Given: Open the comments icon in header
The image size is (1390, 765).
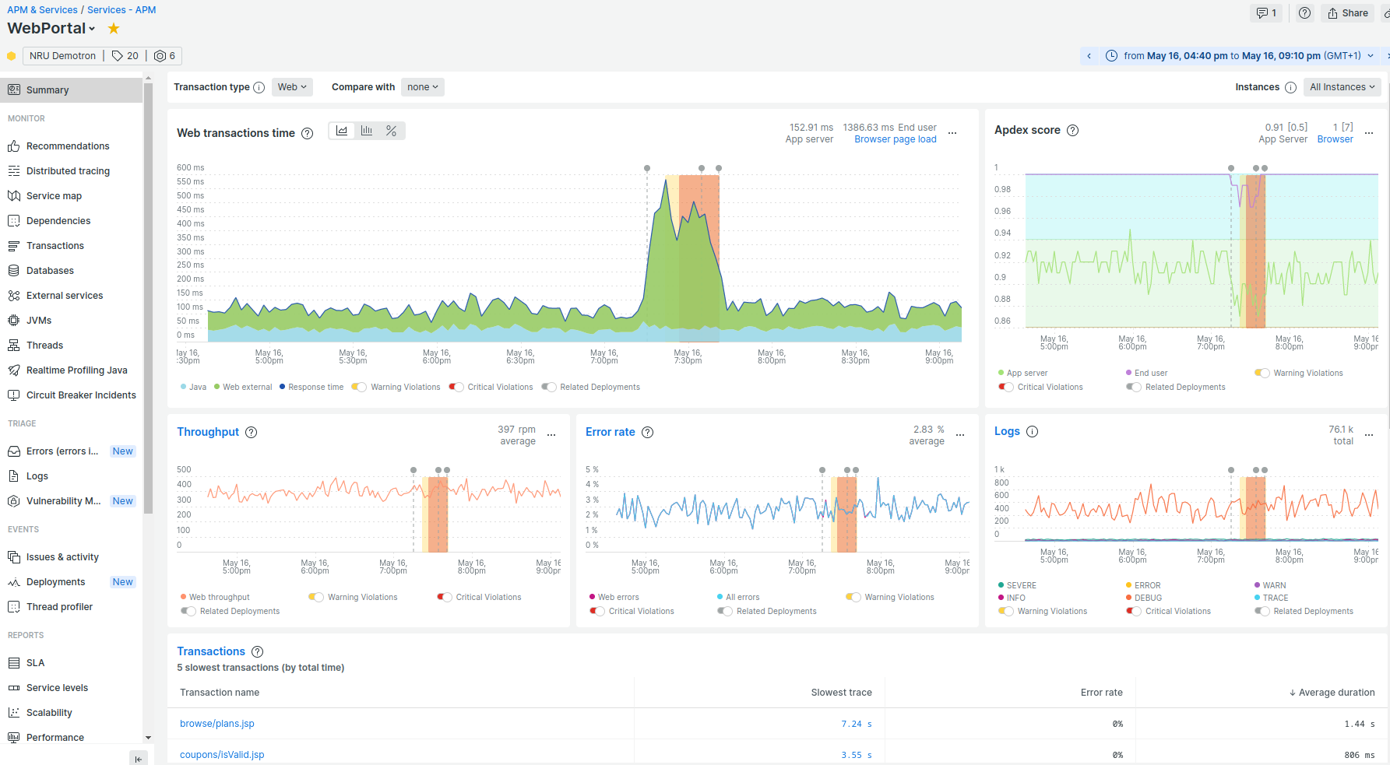Looking at the screenshot, I should point(1266,13).
